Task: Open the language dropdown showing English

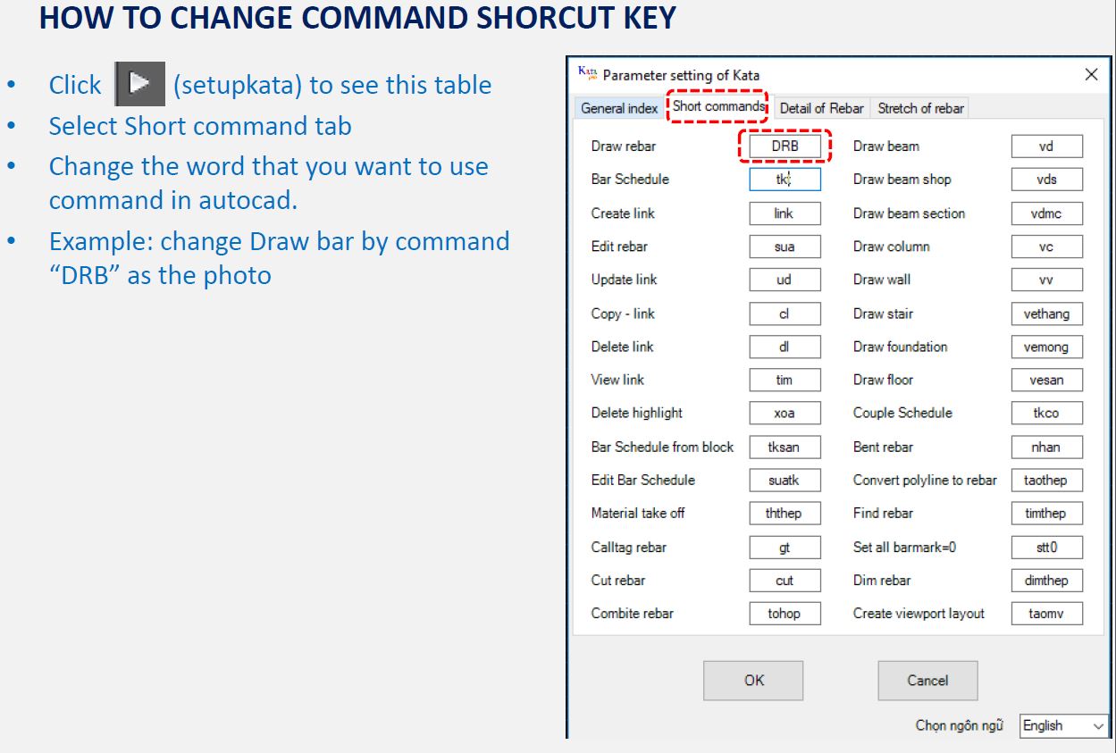Action: (x=1064, y=726)
